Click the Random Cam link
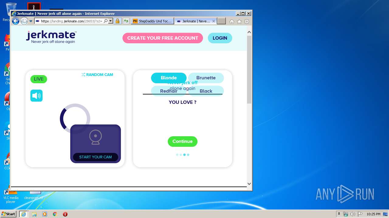 point(97,74)
